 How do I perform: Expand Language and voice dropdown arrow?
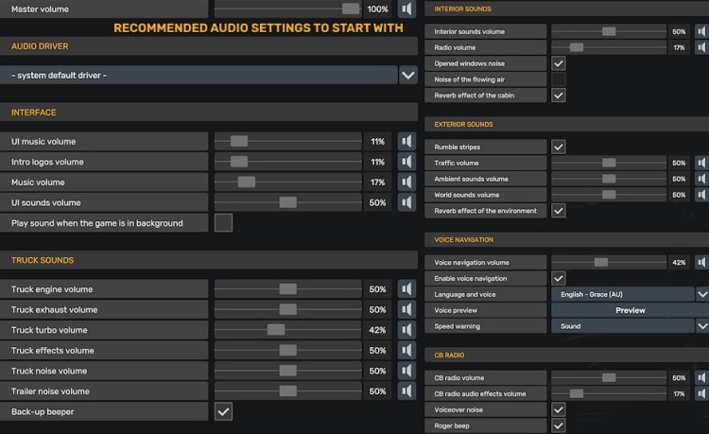click(701, 294)
